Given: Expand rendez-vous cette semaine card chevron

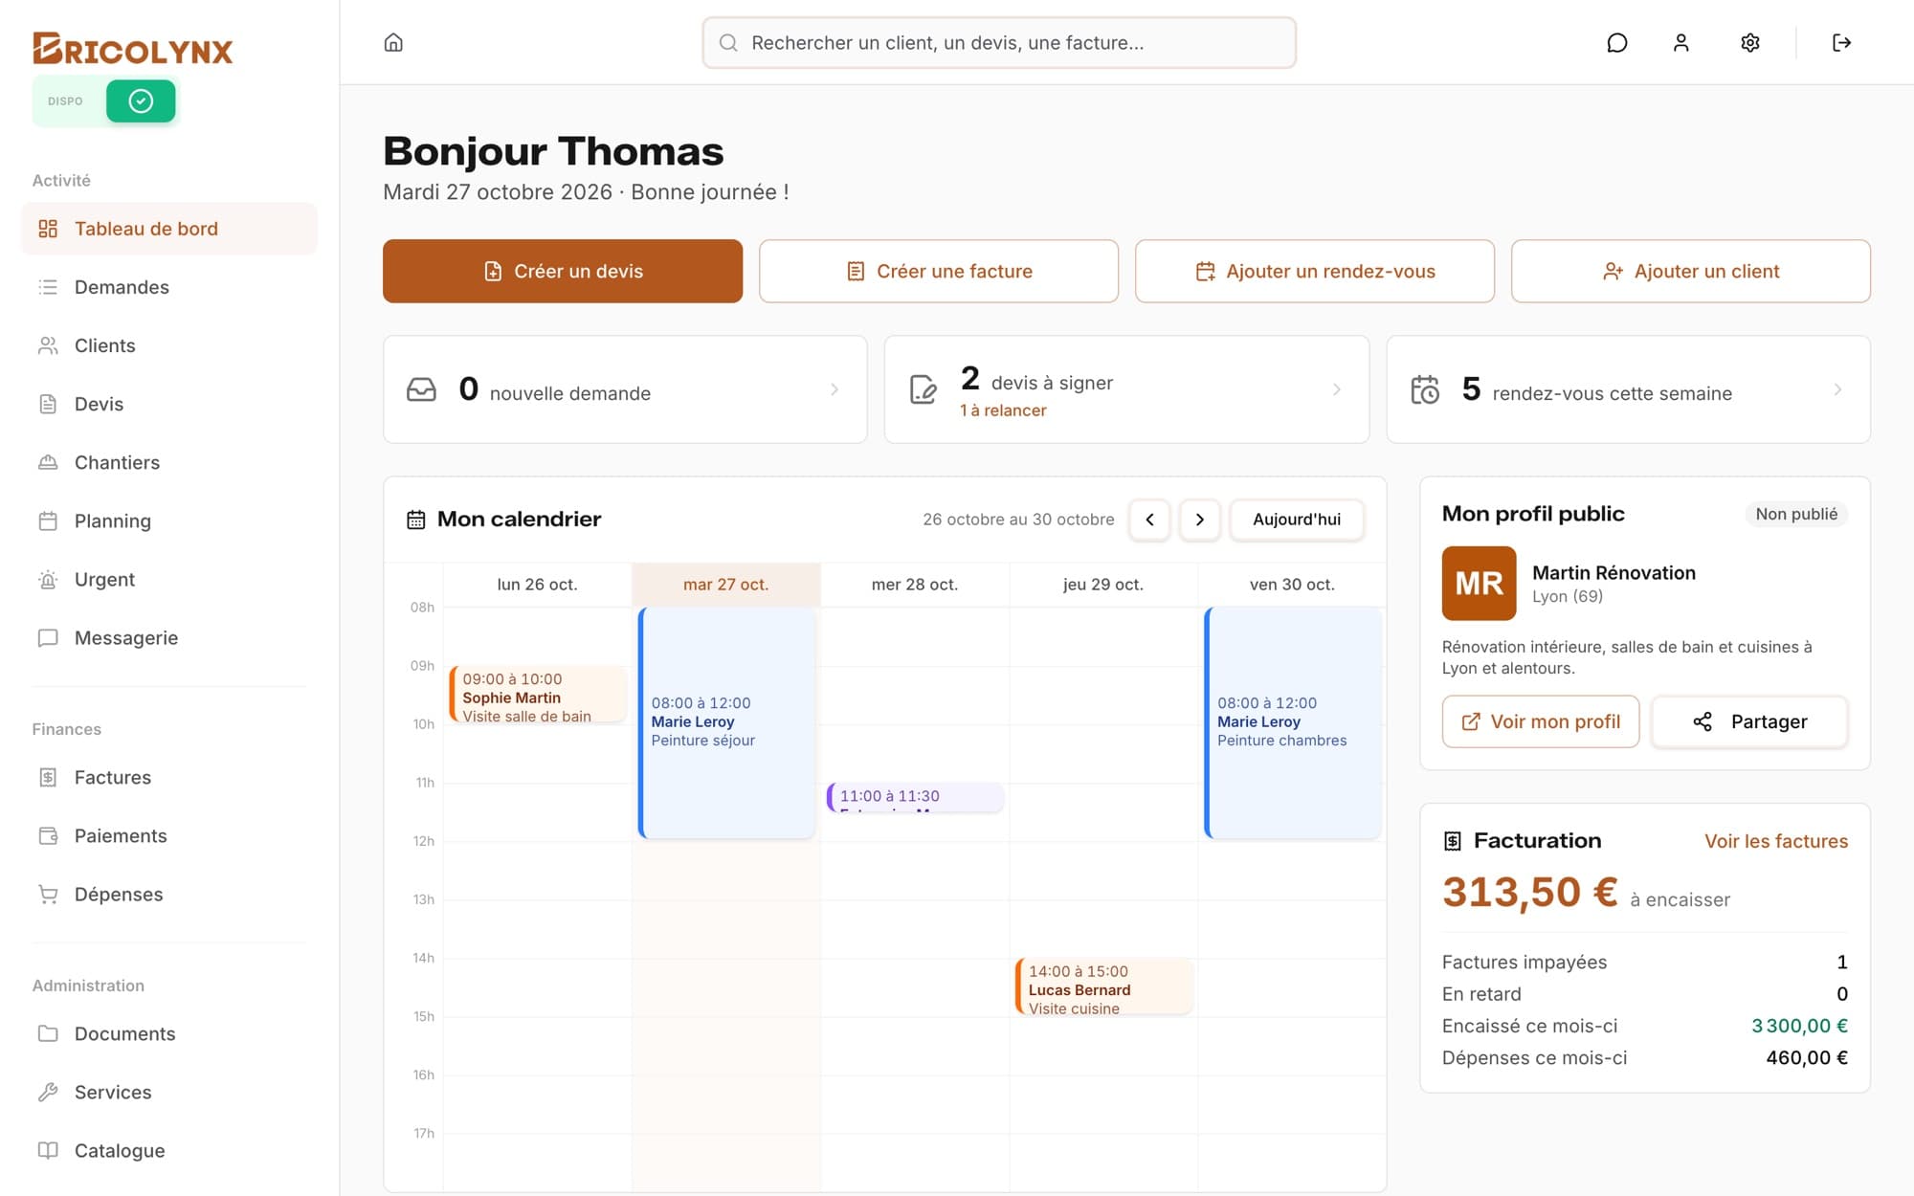Looking at the screenshot, I should tap(1837, 389).
